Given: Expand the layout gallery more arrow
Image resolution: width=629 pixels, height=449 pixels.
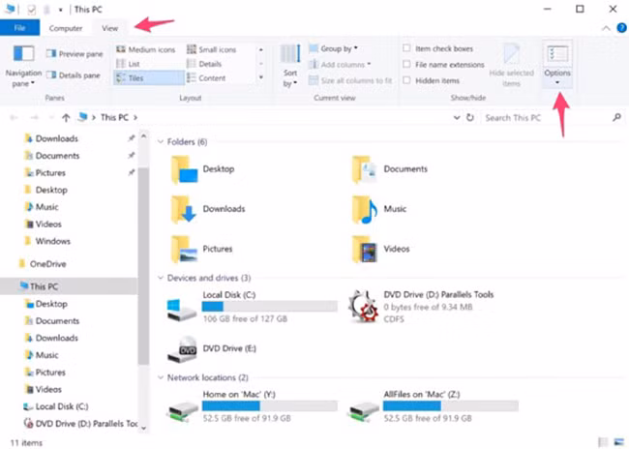Looking at the screenshot, I should [x=261, y=77].
